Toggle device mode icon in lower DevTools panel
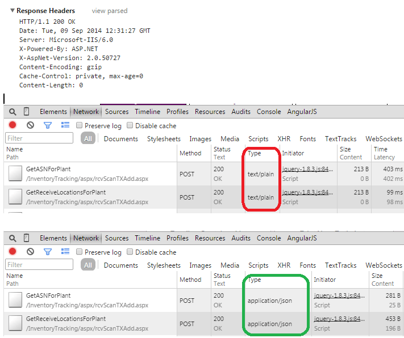The width and height of the screenshot is (404, 338). (x=26, y=238)
